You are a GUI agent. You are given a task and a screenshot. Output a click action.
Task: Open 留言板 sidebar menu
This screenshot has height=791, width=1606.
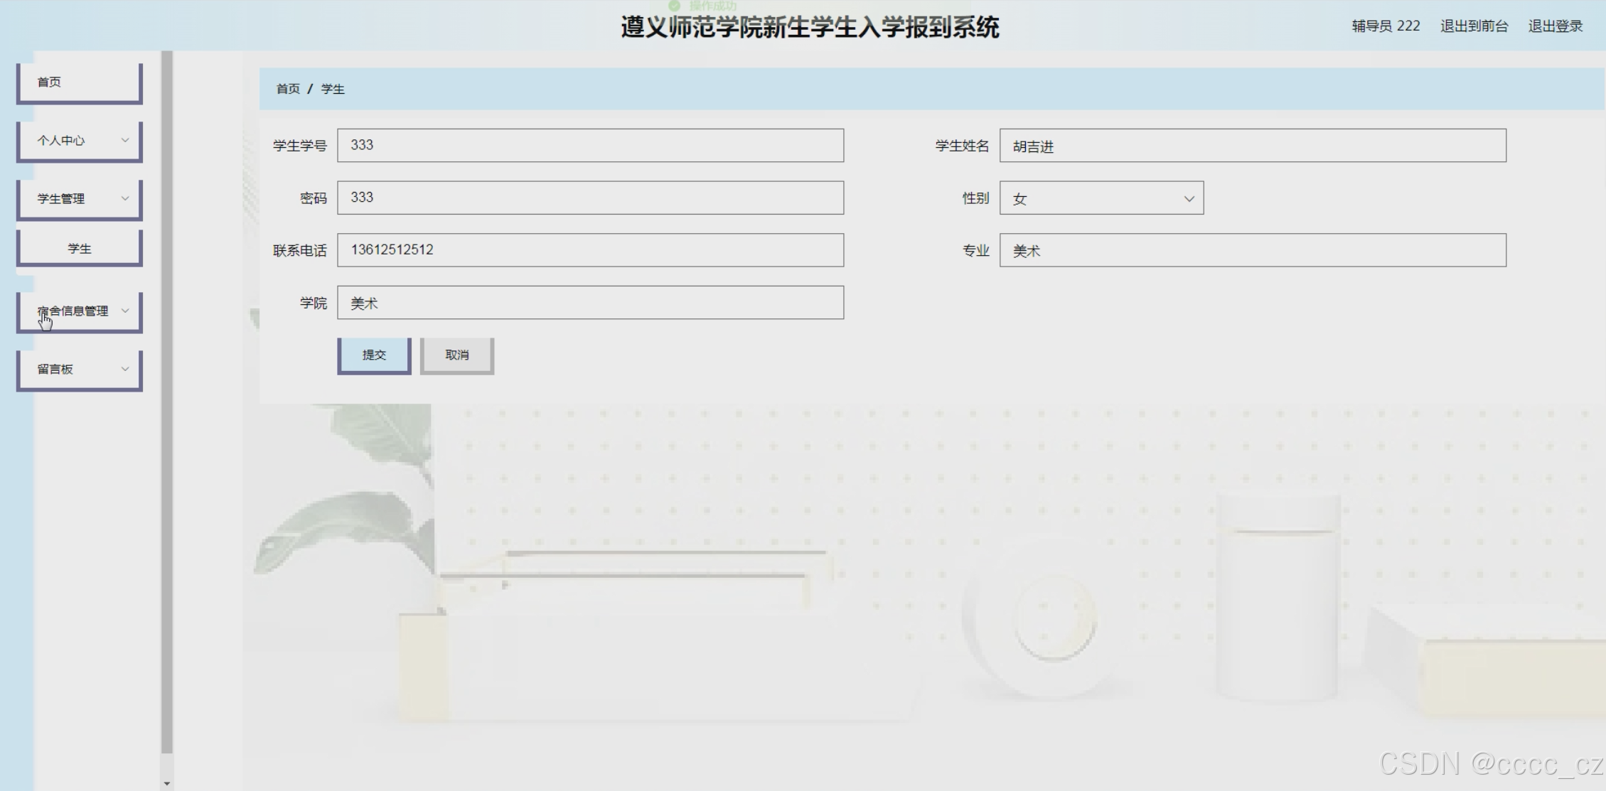[x=55, y=370]
